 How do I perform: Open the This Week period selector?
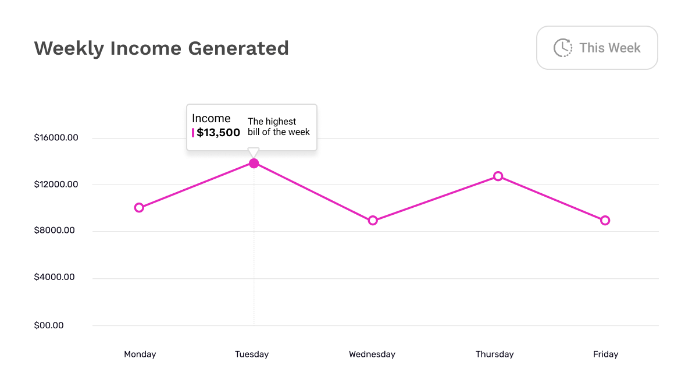(597, 48)
